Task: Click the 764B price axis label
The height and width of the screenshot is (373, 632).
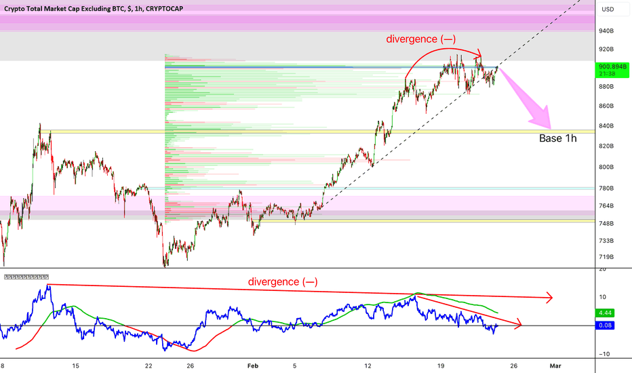Action: [606, 205]
